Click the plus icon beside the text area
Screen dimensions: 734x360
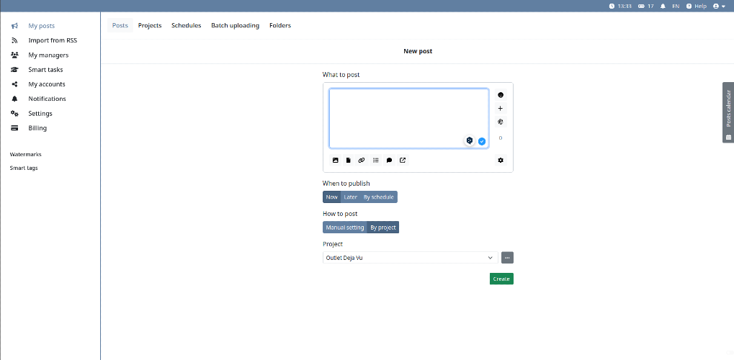(x=501, y=109)
